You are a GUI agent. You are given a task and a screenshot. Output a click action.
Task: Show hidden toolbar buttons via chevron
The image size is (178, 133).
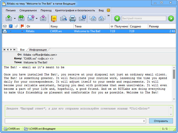click(x=108, y=15)
